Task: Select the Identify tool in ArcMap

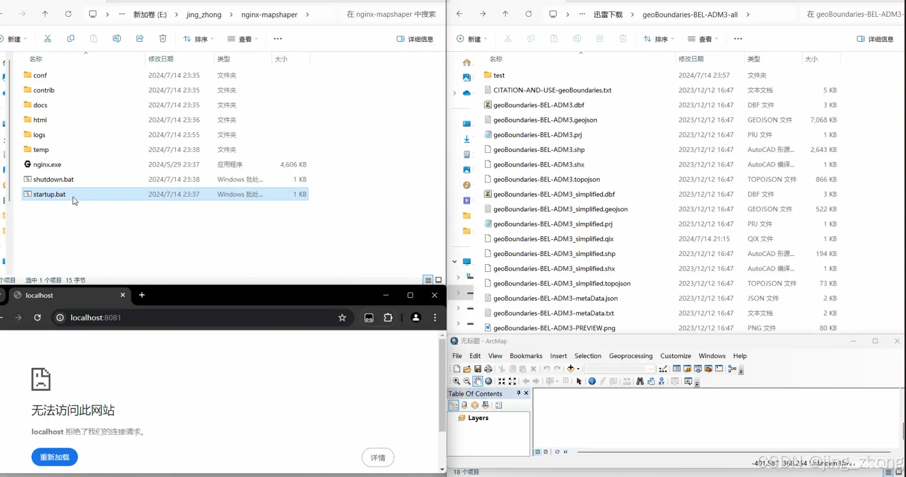Action: coord(592,381)
